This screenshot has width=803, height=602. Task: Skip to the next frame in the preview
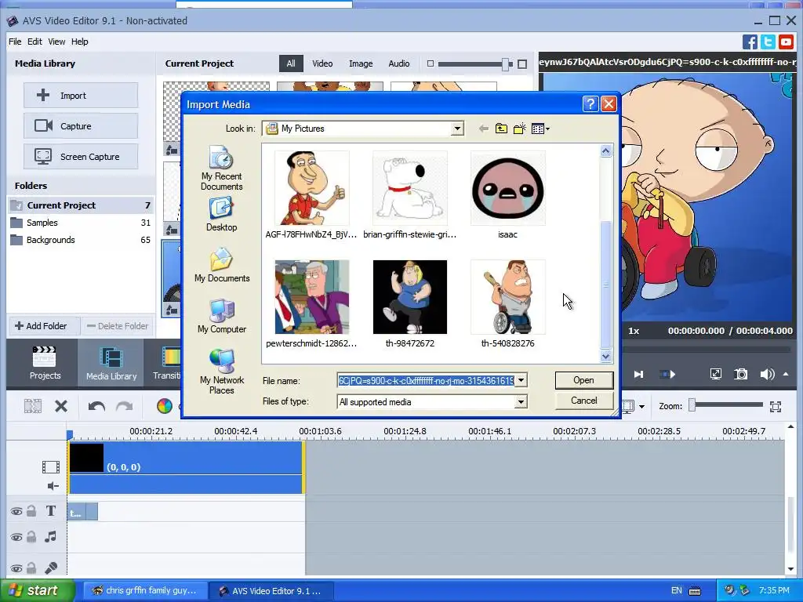point(638,374)
